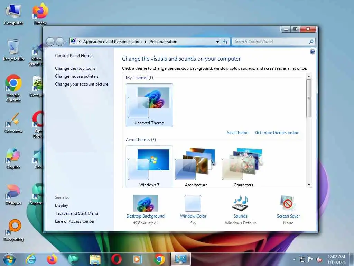Click the theme list scroll down arrow

coord(309,185)
